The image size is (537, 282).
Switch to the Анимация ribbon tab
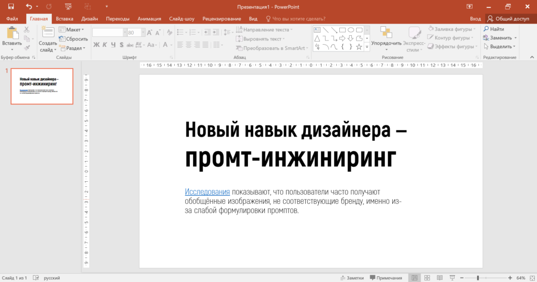pos(149,19)
